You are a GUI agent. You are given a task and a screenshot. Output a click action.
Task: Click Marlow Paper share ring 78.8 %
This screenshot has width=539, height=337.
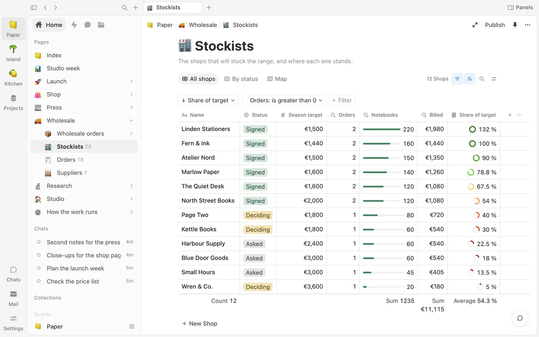[x=471, y=172]
